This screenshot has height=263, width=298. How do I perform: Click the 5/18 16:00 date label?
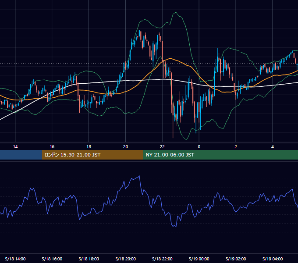52,259
